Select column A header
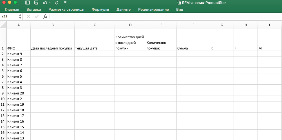The height and width of the screenshot is (140, 282). [x=19, y=25]
